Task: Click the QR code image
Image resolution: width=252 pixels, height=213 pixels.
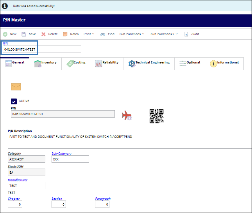Action: pyautogui.click(x=157, y=116)
